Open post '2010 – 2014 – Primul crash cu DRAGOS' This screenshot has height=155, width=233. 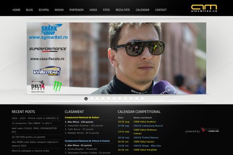click(35, 118)
